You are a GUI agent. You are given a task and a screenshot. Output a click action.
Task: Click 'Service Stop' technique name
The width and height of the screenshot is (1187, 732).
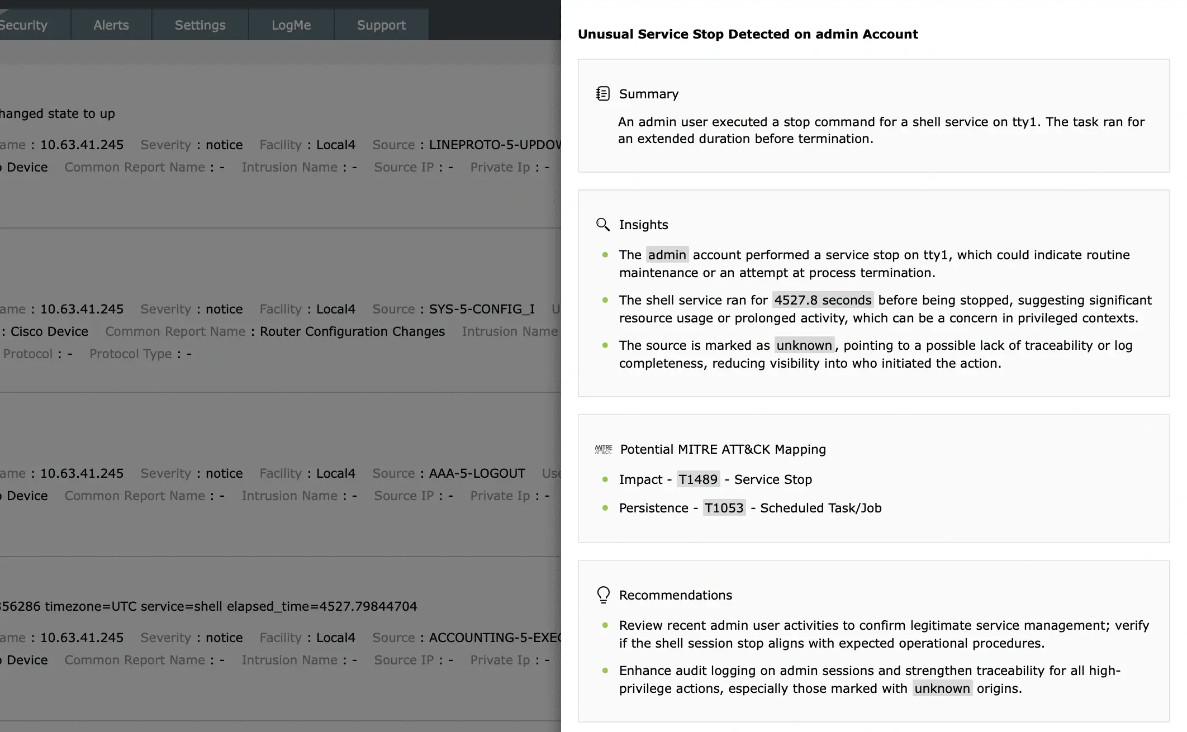point(773,479)
